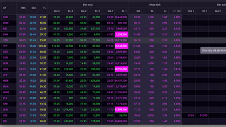Viewport: 226px width, 127px height.
Task: Select the ACB ticker symbol
Action: coord(5,17)
